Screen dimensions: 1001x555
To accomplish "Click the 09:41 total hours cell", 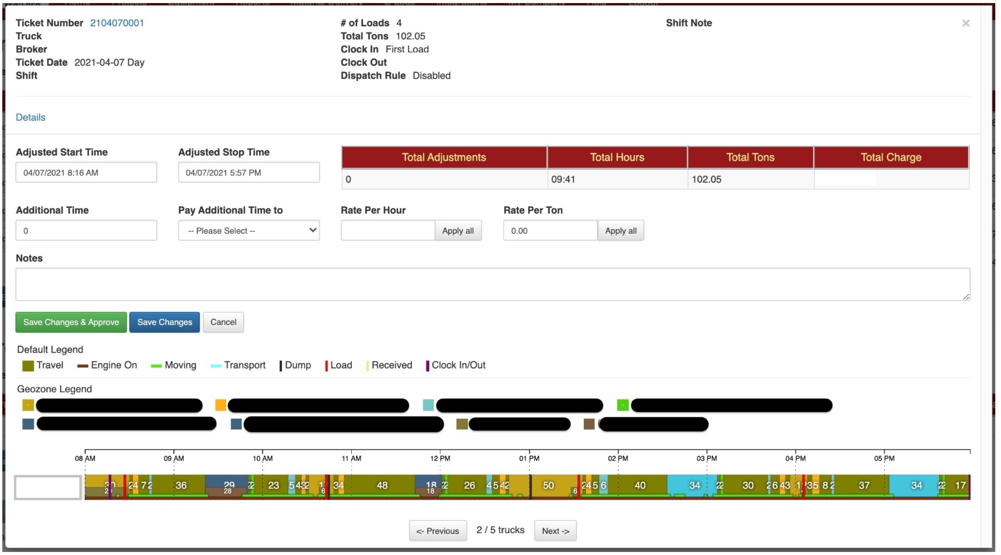I will 617,179.
